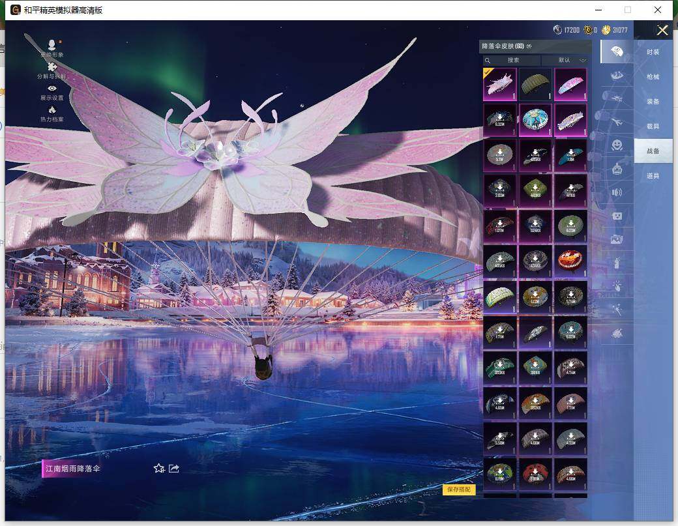Switch to the 枪械 tab
This screenshot has height=526, width=678.
click(x=653, y=76)
